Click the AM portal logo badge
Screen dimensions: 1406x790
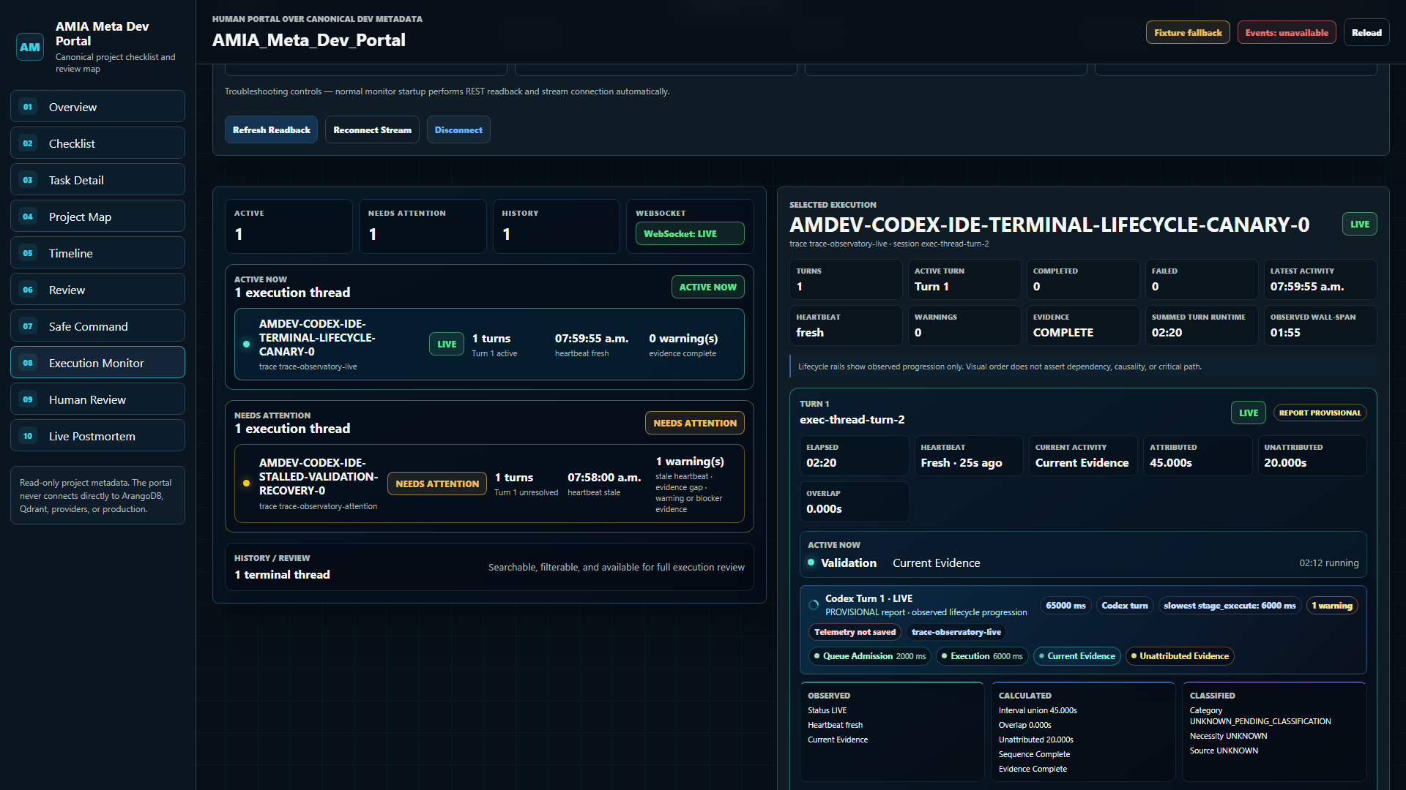[30, 47]
